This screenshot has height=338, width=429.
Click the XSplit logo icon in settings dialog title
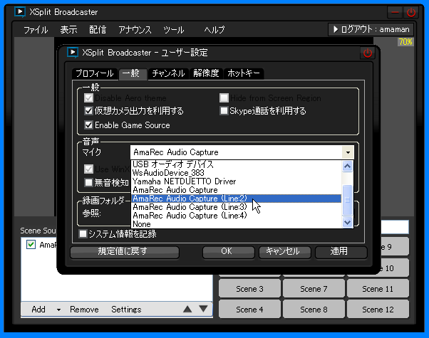coord(73,52)
